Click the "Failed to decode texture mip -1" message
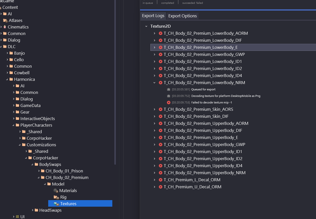The image size is (316, 219). (212, 102)
